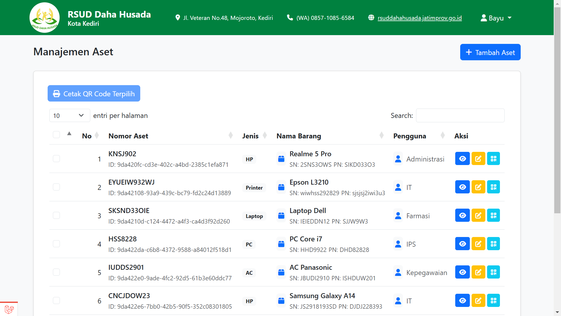Tick checkbox for asset KNSJ902

click(56, 159)
